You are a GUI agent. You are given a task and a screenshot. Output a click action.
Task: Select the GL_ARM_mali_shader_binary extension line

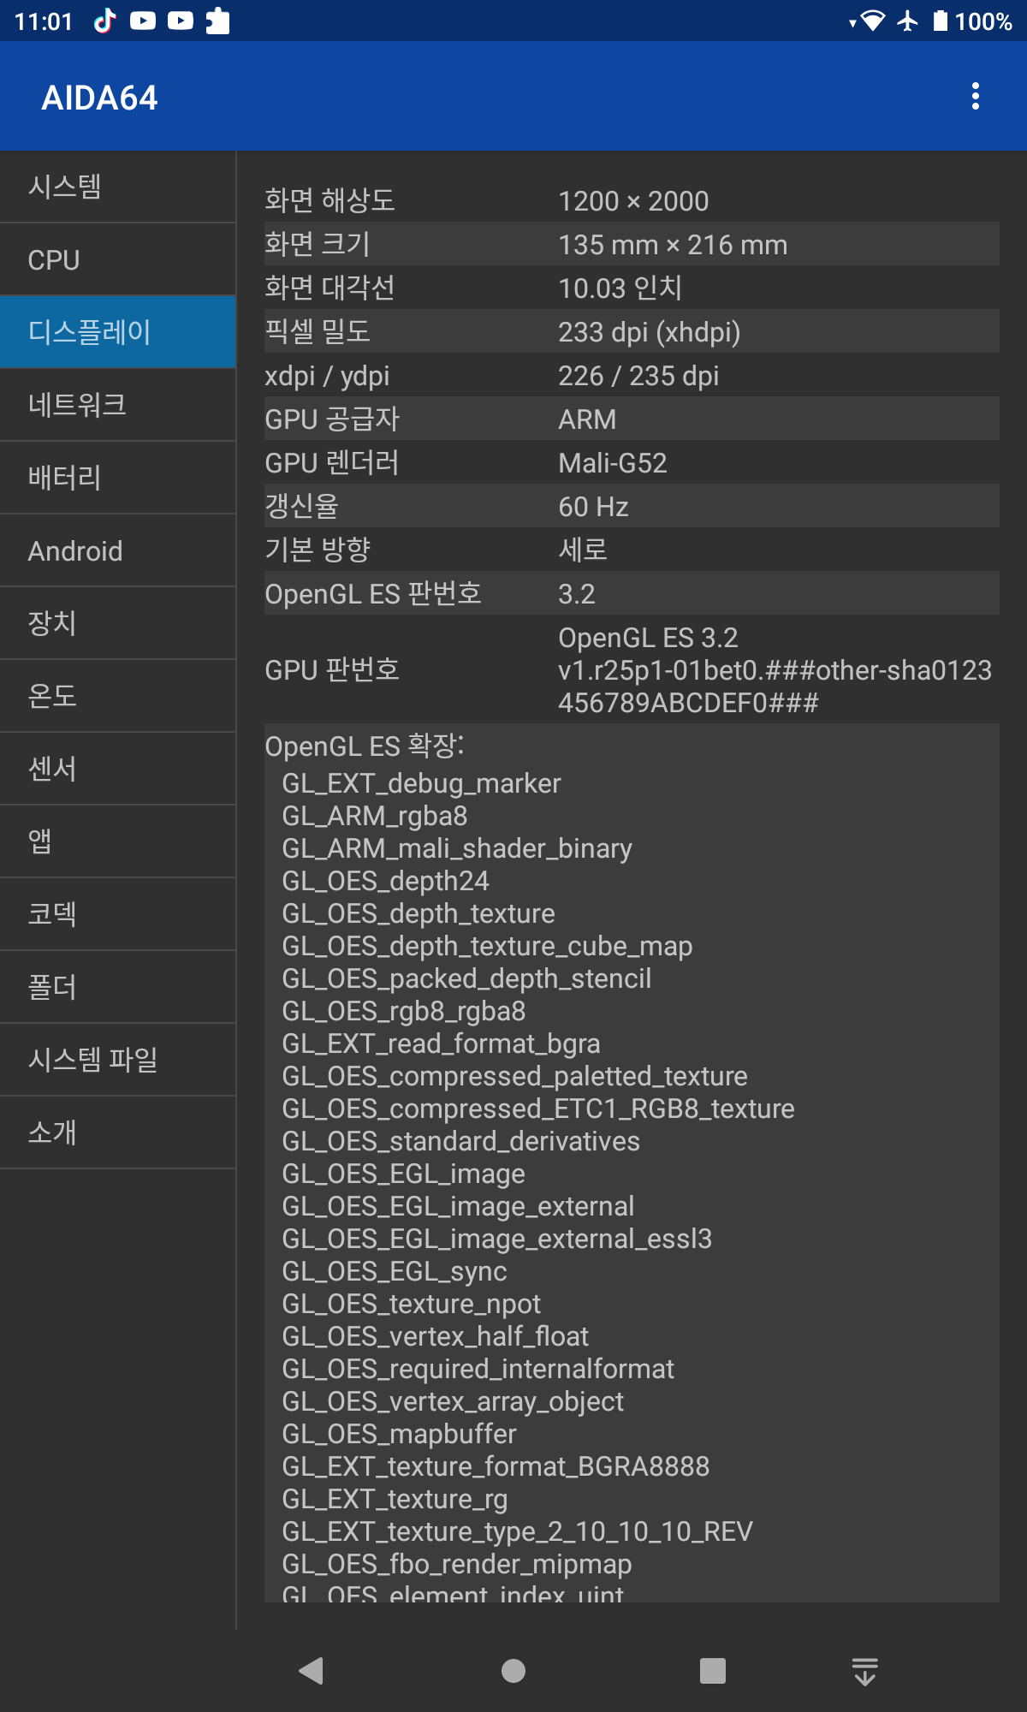457,848
